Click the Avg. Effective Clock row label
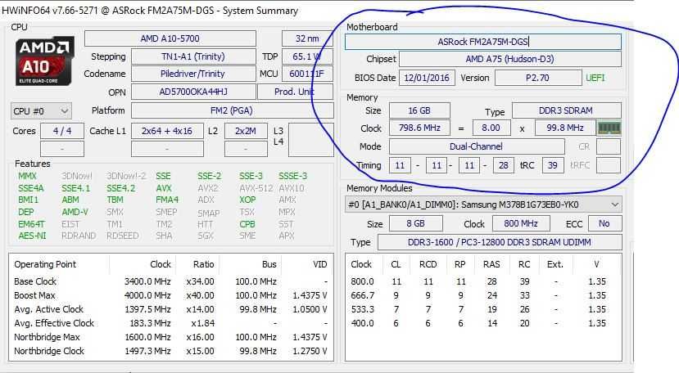The height and width of the screenshot is (373, 679). click(x=54, y=323)
